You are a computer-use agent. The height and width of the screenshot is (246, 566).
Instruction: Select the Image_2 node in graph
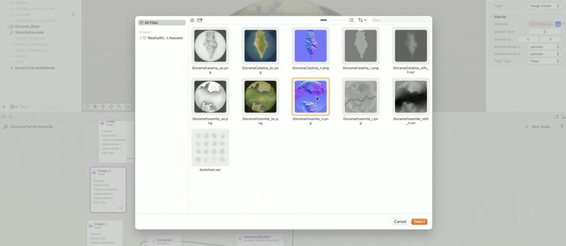click(x=108, y=190)
